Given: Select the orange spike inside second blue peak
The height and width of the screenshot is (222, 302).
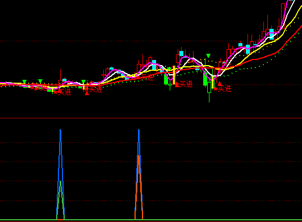Looking at the screenshot, I should click(139, 187).
